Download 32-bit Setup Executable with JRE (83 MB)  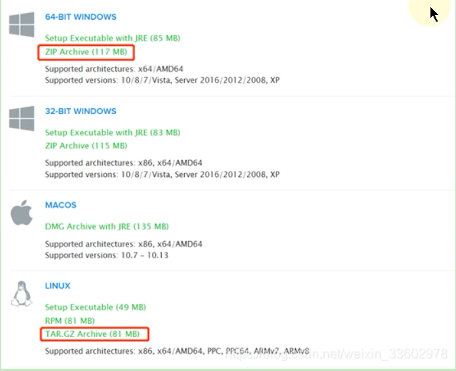(113, 132)
